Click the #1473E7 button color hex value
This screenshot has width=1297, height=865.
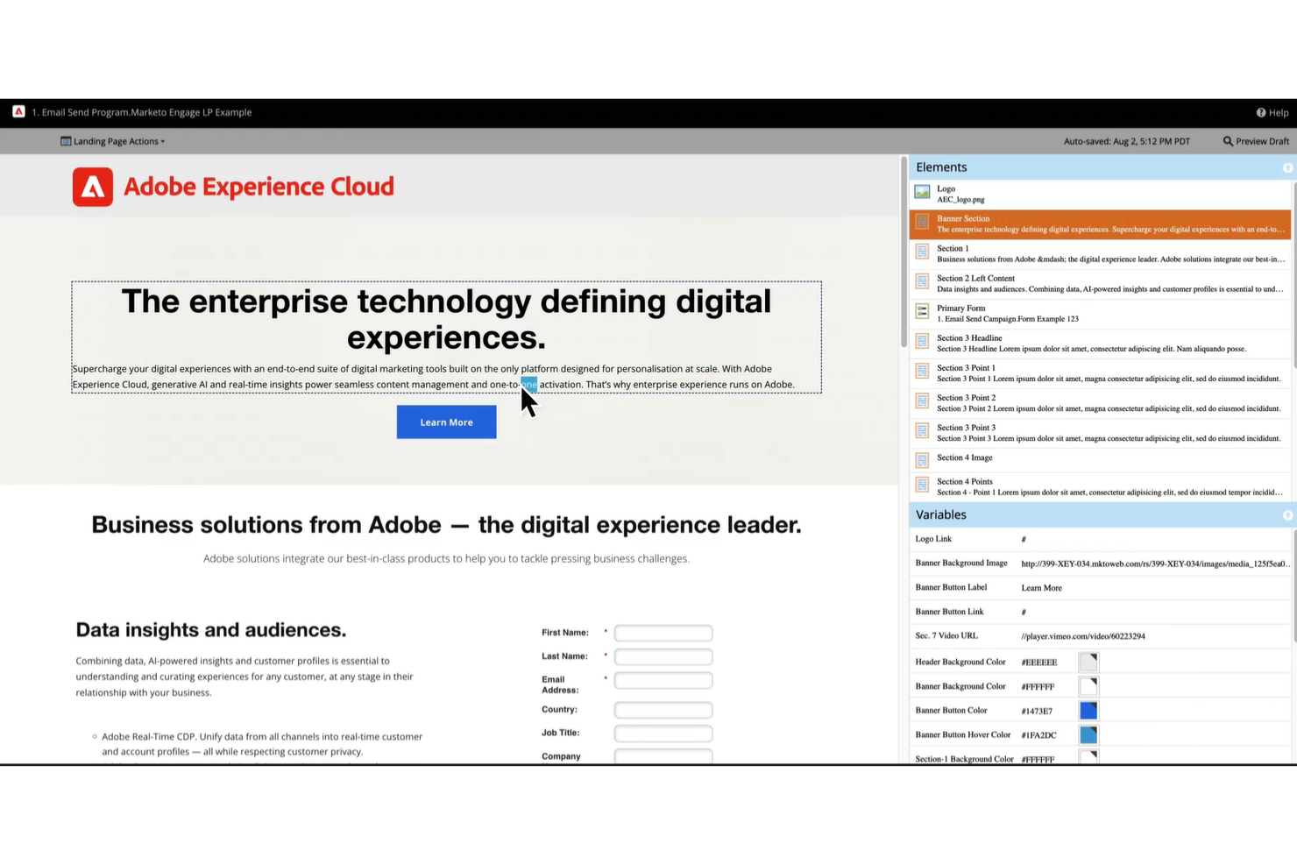point(1037,711)
